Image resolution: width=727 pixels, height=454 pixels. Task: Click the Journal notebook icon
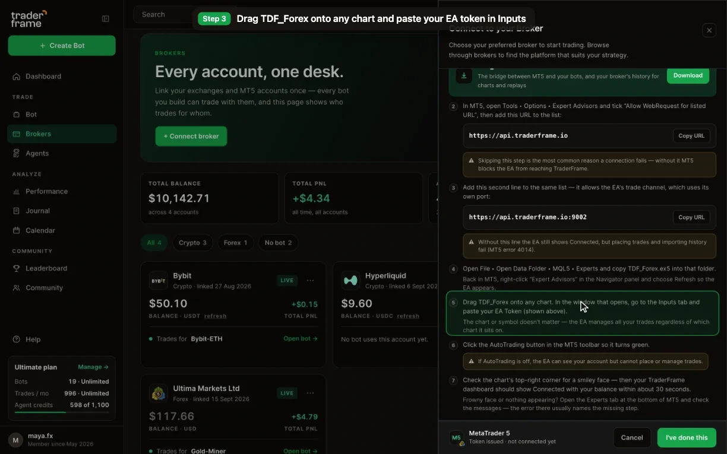(17, 211)
